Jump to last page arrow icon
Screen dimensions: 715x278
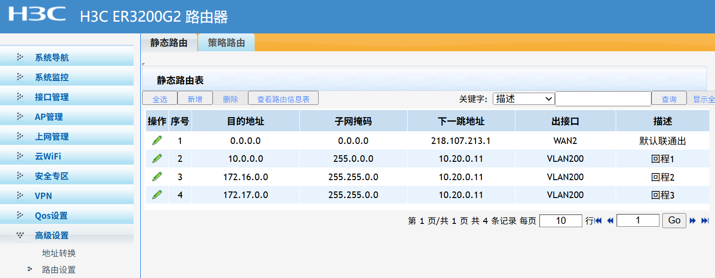[705, 221]
